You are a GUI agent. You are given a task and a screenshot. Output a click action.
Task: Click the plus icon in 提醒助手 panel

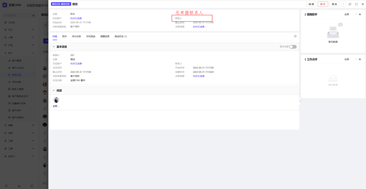pos(360,14)
